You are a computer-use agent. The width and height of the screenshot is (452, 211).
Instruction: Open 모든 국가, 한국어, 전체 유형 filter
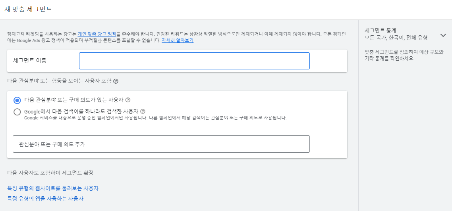[396, 37]
